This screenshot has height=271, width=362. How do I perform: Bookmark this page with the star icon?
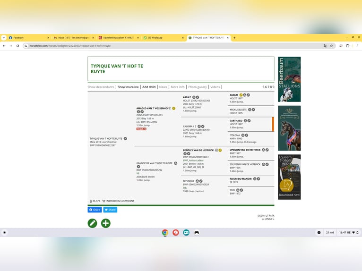point(332,46)
